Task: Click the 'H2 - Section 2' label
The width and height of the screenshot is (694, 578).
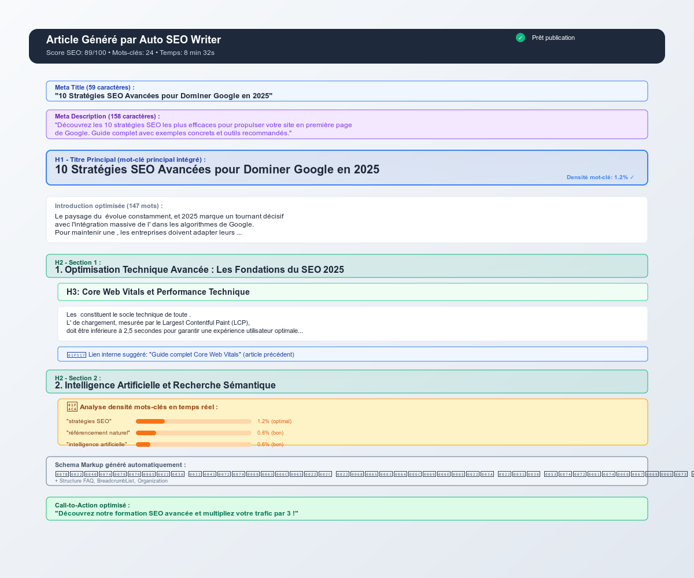Action: point(77,378)
